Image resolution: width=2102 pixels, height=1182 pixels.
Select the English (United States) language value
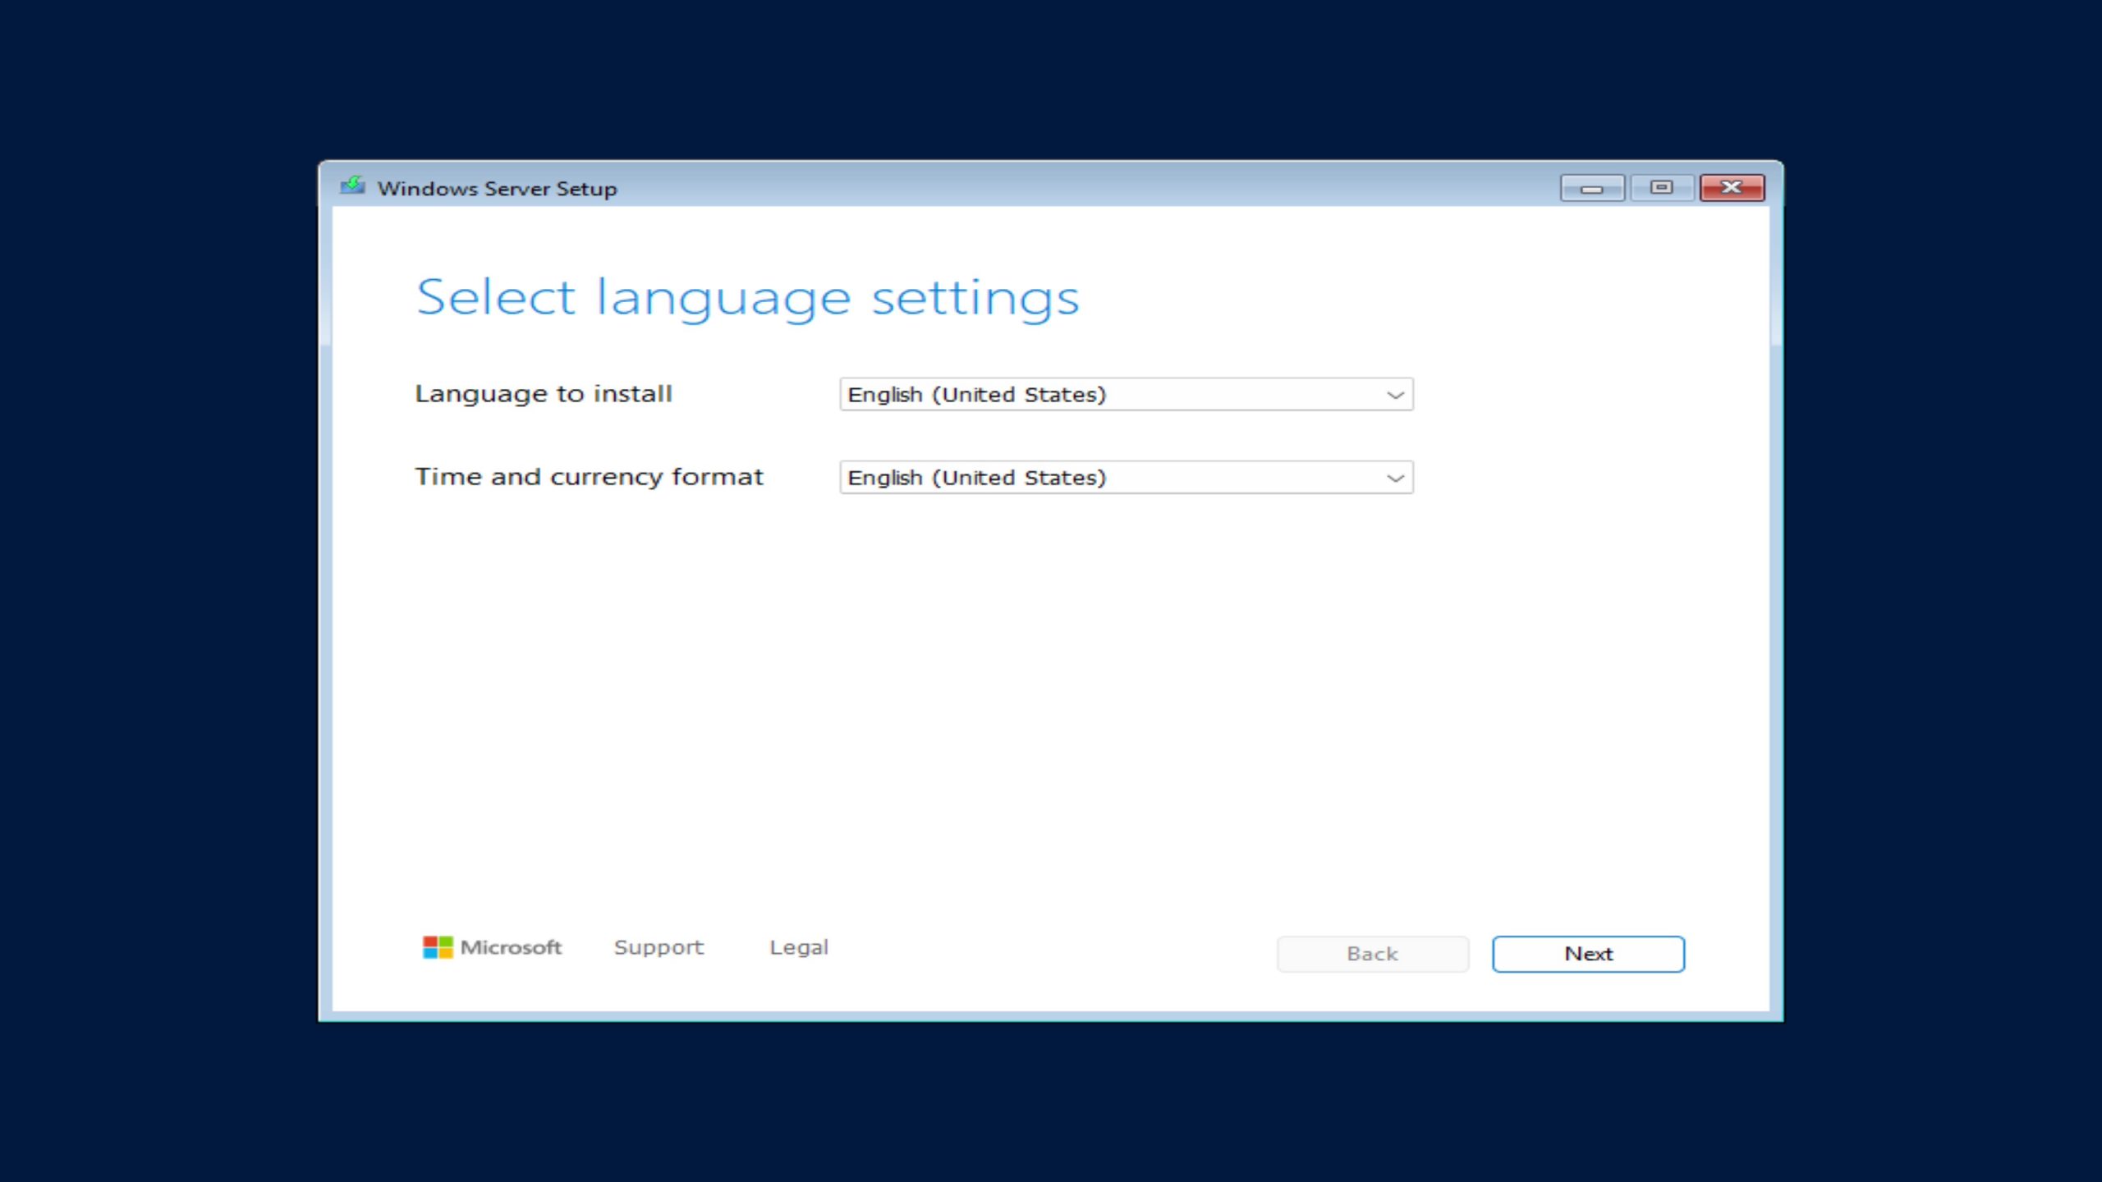[x=975, y=394]
